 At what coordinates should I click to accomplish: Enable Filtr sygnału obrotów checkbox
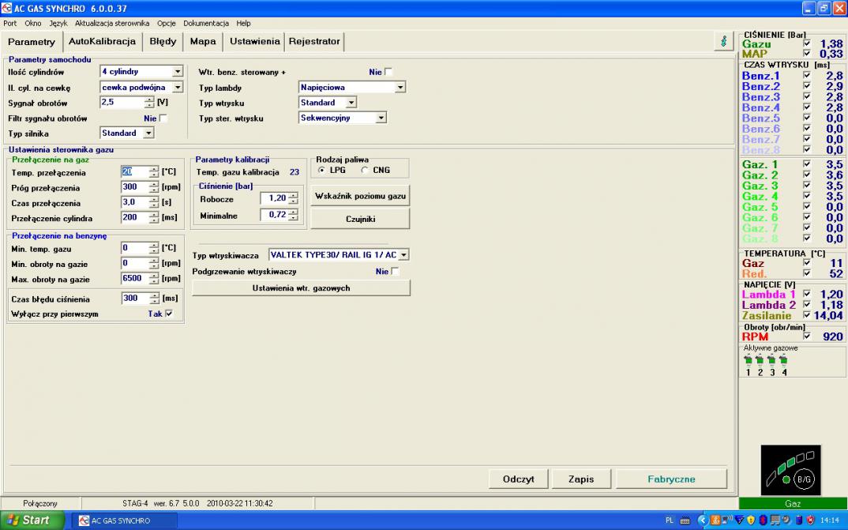163,118
